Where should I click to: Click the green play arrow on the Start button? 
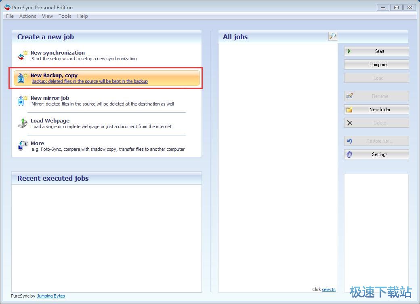(349, 51)
